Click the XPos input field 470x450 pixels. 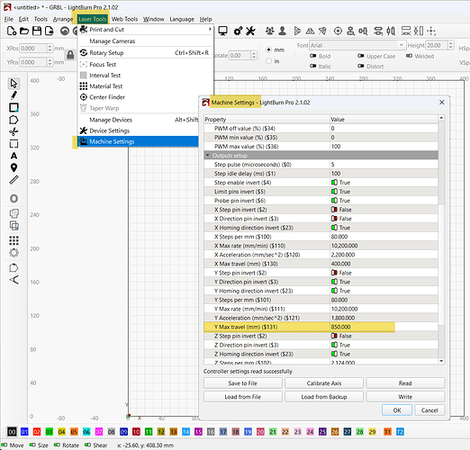(32, 49)
